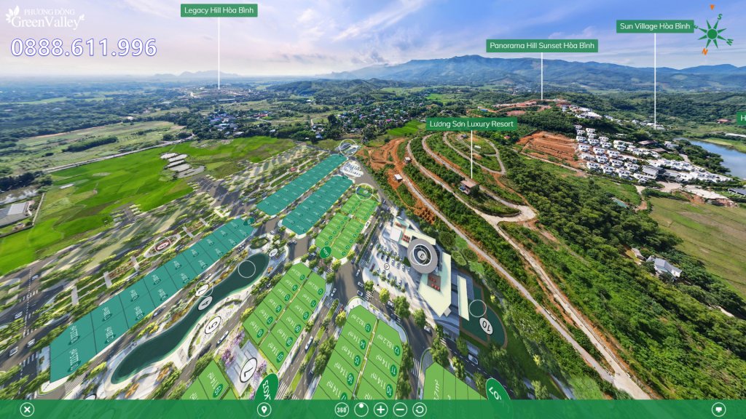Reset the view with the circular arrow icon
The image size is (746, 419).
click(419, 410)
